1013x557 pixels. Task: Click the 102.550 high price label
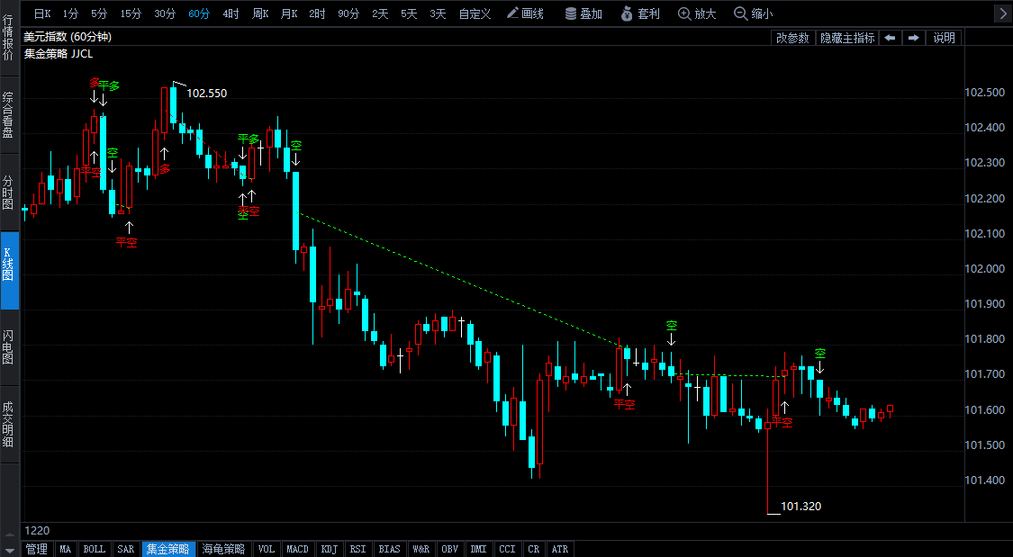[x=207, y=94]
